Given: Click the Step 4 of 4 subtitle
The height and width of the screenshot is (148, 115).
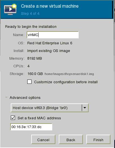Looking at the screenshot, I should click(x=30, y=14).
